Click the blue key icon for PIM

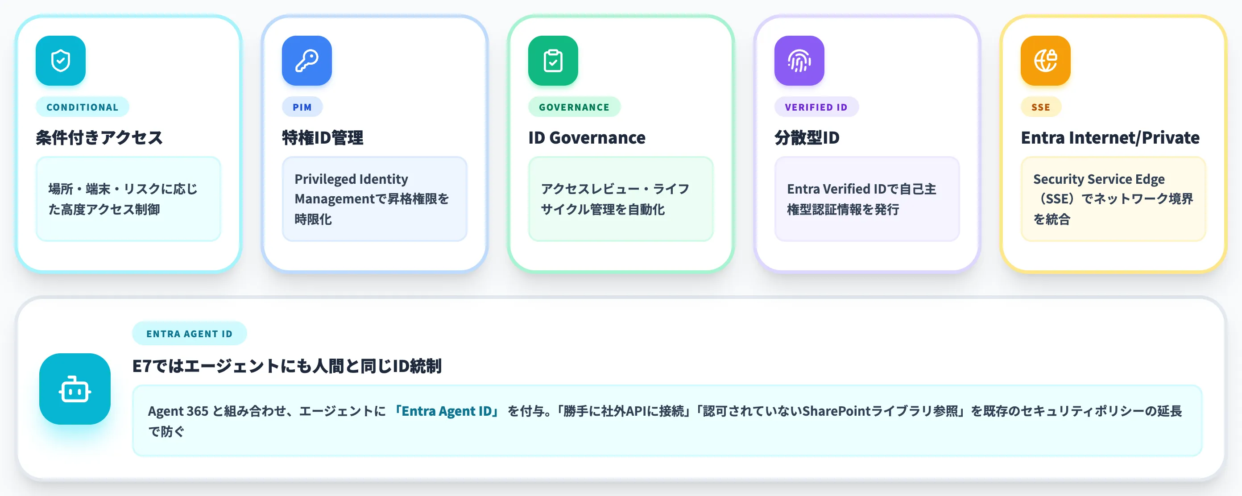click(x=306, y=61)
